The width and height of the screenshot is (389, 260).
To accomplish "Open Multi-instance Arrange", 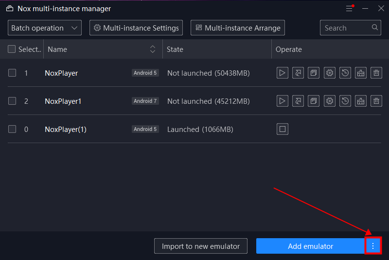I will [x=237, y=28].
